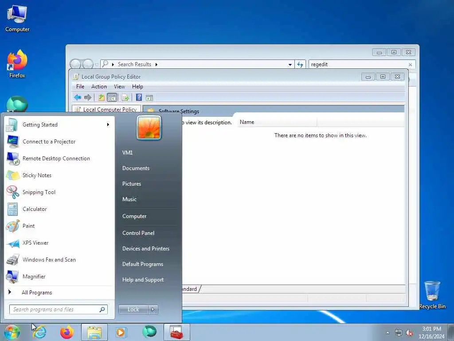Launch Internet Explorer from taskbar
This screenshot has width=454, height=341.
39,332
